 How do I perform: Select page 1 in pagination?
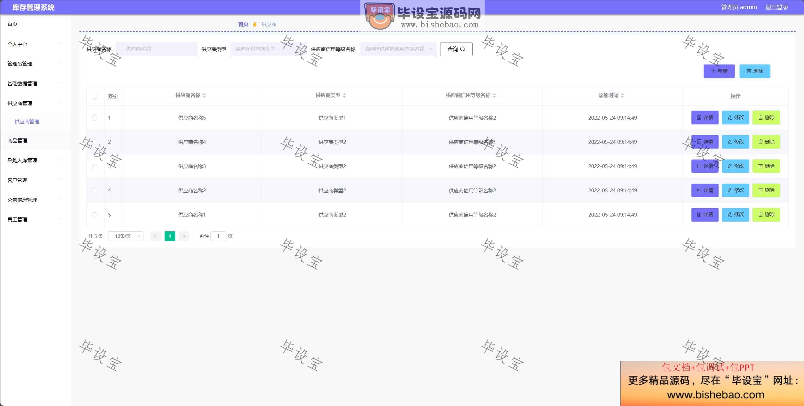pos(170,236)
